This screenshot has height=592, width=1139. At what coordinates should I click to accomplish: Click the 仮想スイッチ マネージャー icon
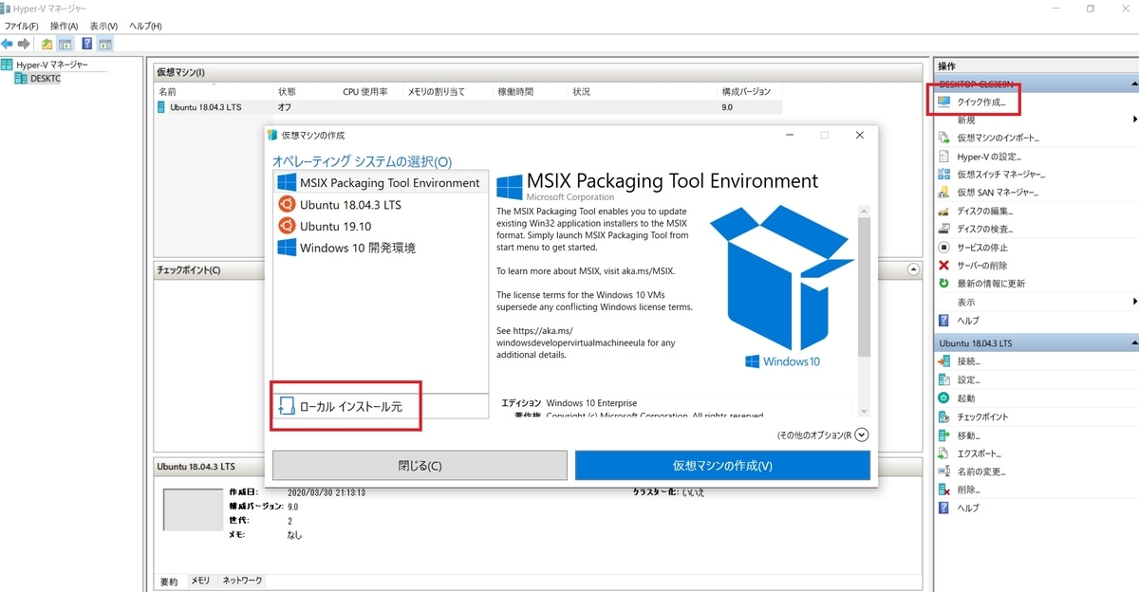(943, 175)
